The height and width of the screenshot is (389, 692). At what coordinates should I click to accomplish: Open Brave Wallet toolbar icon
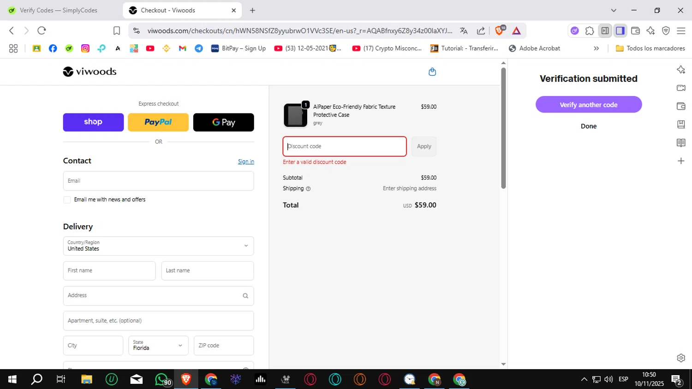coord(635,31)
